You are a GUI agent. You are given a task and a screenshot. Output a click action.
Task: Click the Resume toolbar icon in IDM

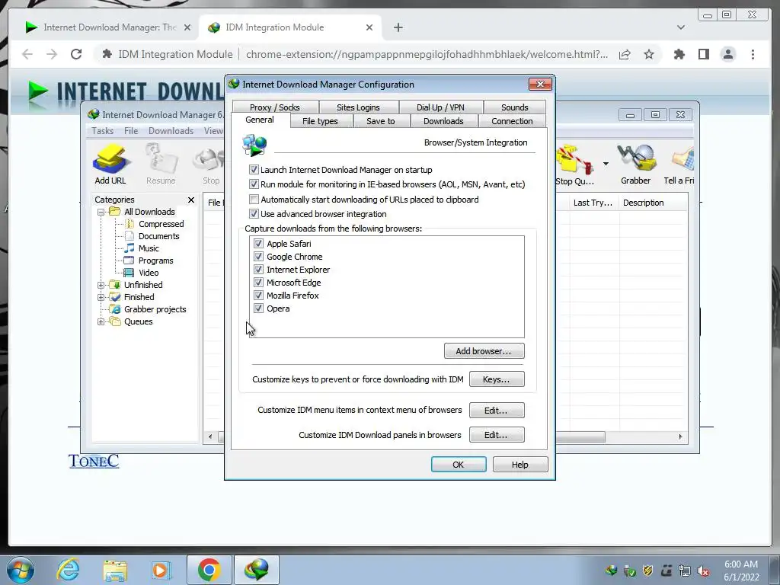(161, 165)
